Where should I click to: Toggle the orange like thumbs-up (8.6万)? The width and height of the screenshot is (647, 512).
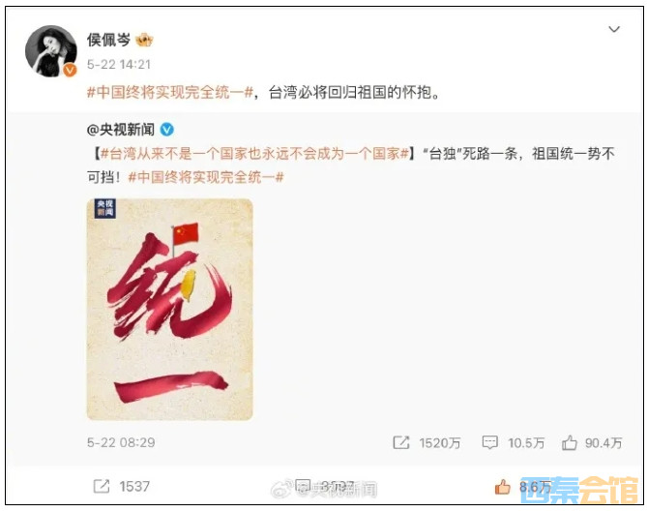[x=502, y=487]
